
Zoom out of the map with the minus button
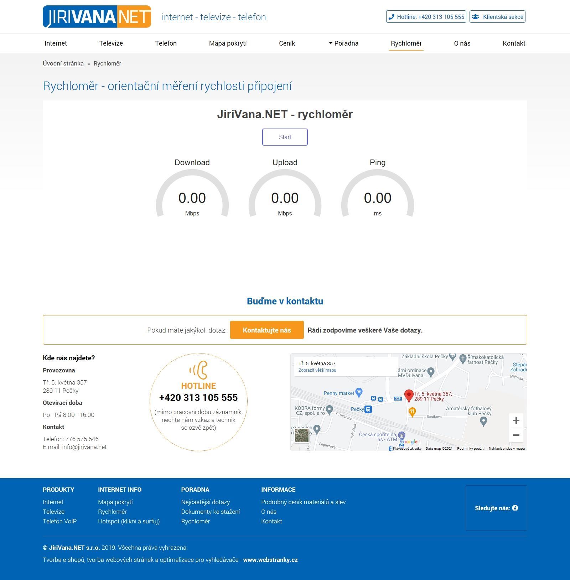pos(516,435)
